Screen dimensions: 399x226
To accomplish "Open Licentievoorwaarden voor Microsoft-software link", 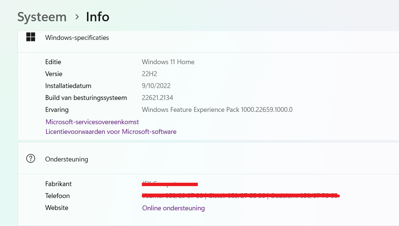I will [111, 132].
